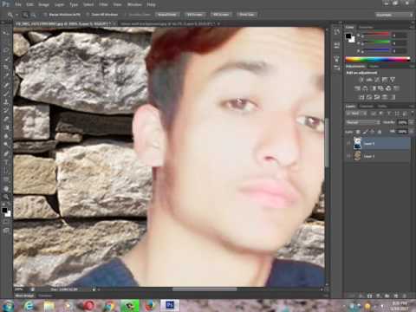The height and width of the screenshot is (312, 416).
Task: Hide Layer 1 visibility eye
Action: tap(348, 156)
